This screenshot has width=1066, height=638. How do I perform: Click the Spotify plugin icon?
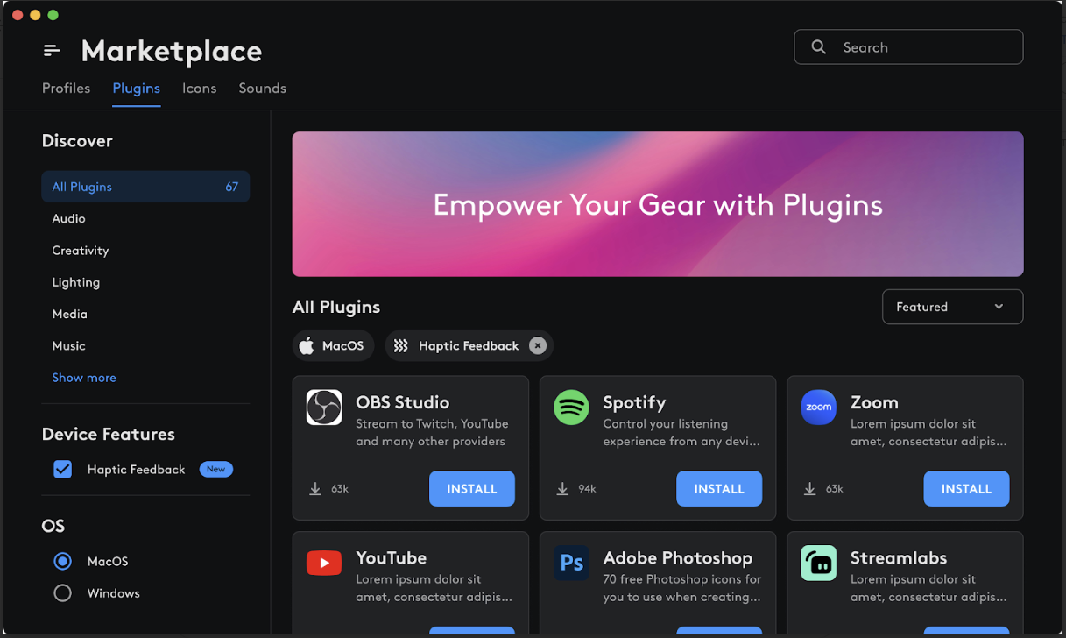(x=571, y=408)
